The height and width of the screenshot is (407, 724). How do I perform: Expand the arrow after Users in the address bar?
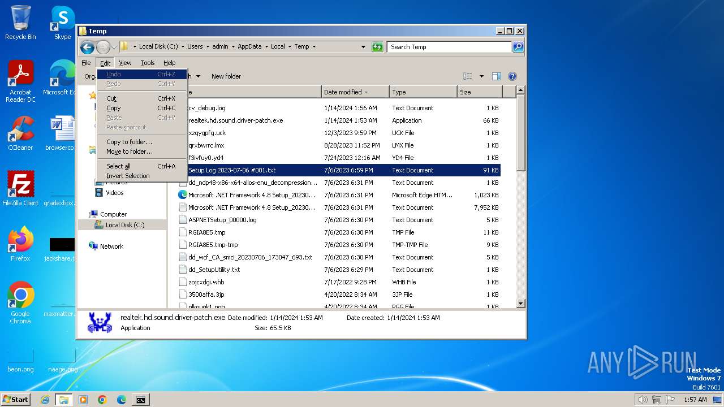click(208, 47)
